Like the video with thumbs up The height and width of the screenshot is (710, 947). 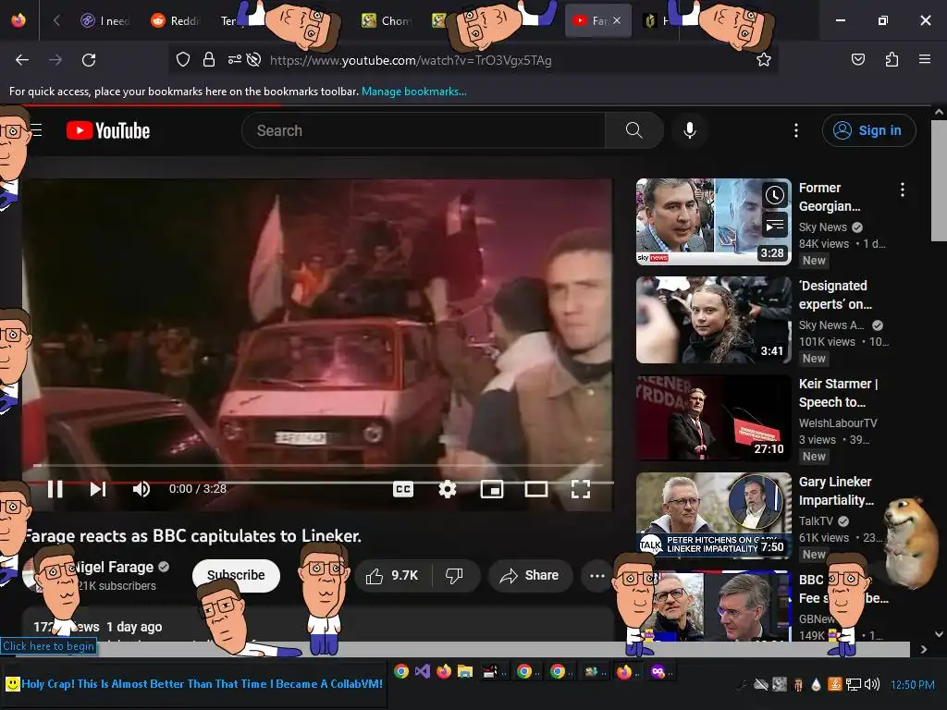(x=392, y=575)
